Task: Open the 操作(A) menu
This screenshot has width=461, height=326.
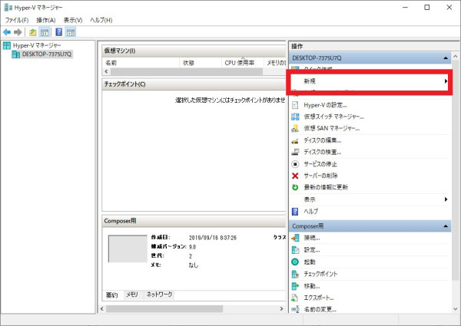Action: (x=46, y=19)
